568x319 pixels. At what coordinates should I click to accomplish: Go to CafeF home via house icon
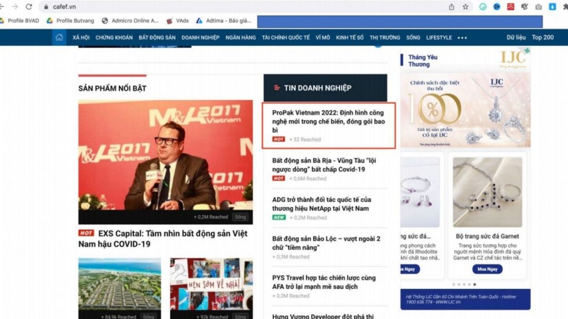[59, 37]
